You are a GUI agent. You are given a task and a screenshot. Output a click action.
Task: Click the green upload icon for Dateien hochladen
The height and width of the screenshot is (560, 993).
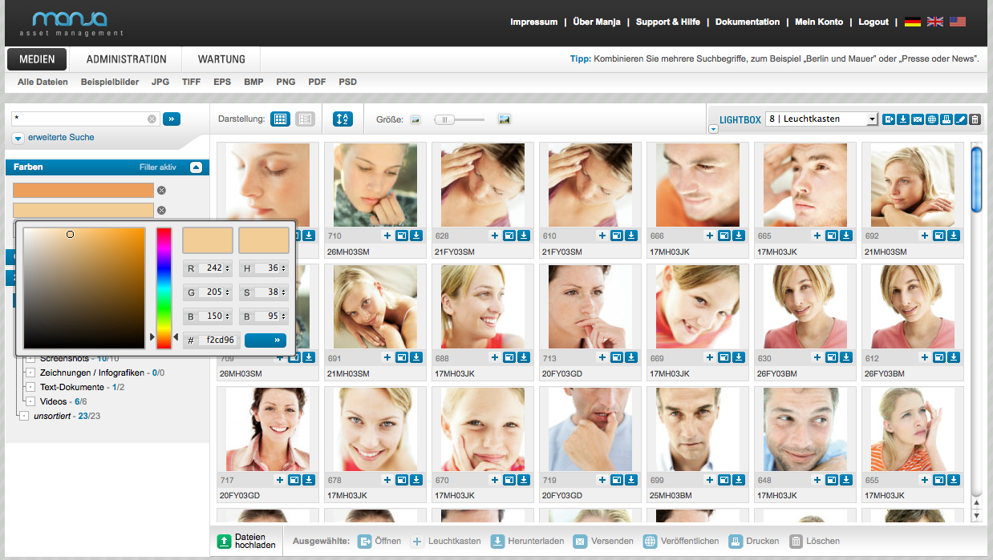(224, 542)
